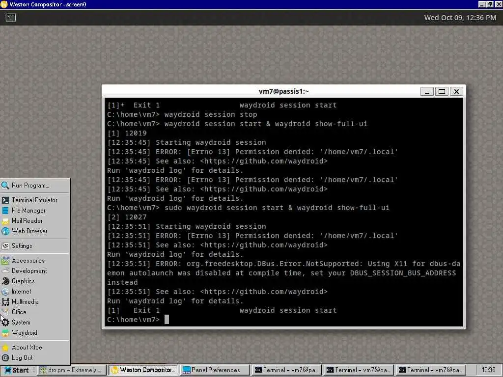Click 'sudo waydroid session start' command line
Screen dimensions: 503x377
pyautogui.click(x=248, y=208)
